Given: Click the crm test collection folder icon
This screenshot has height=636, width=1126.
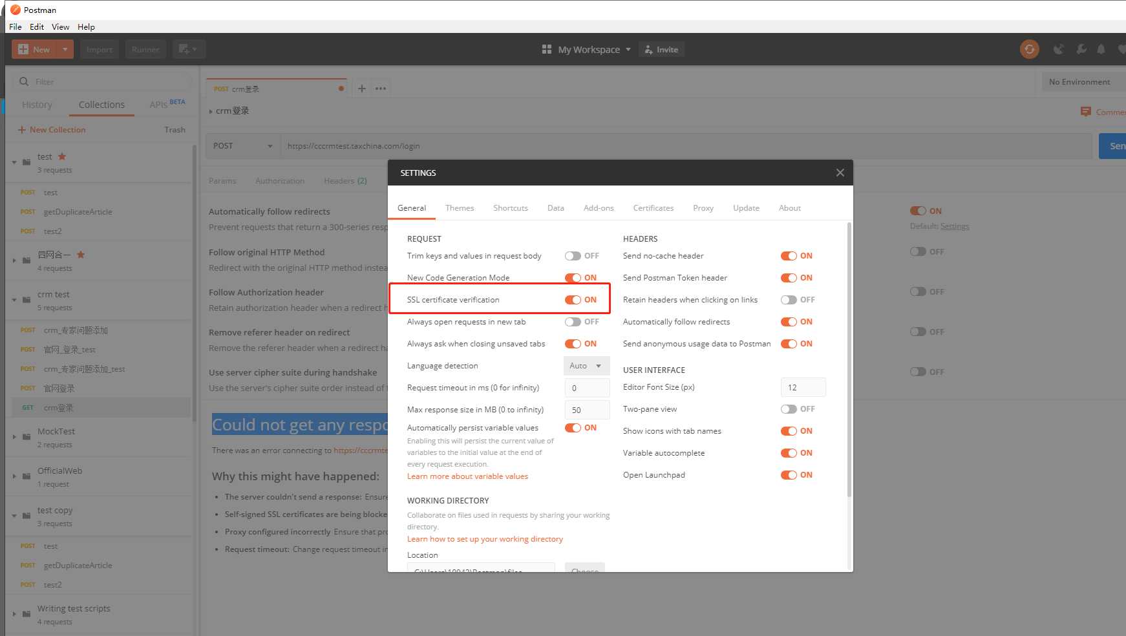Looking at the screenshot, I should tap(27, 300).
